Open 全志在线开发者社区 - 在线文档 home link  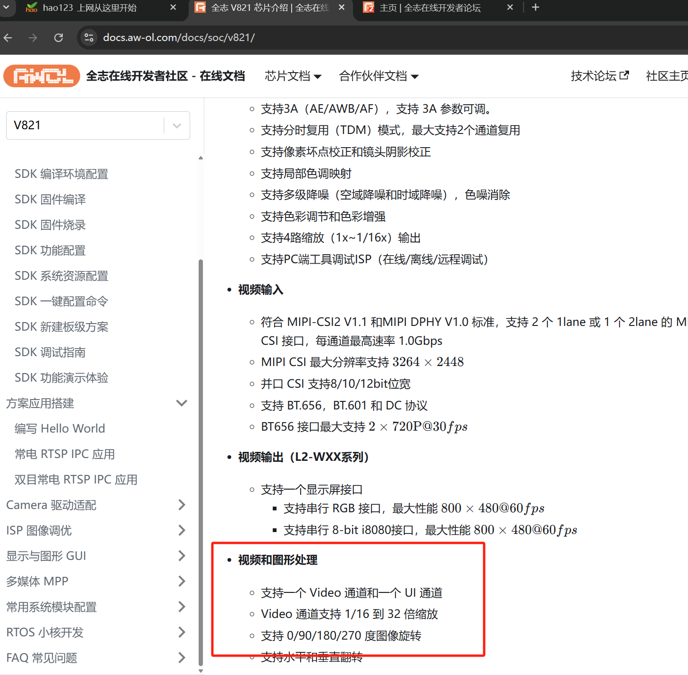pos(166,76)
